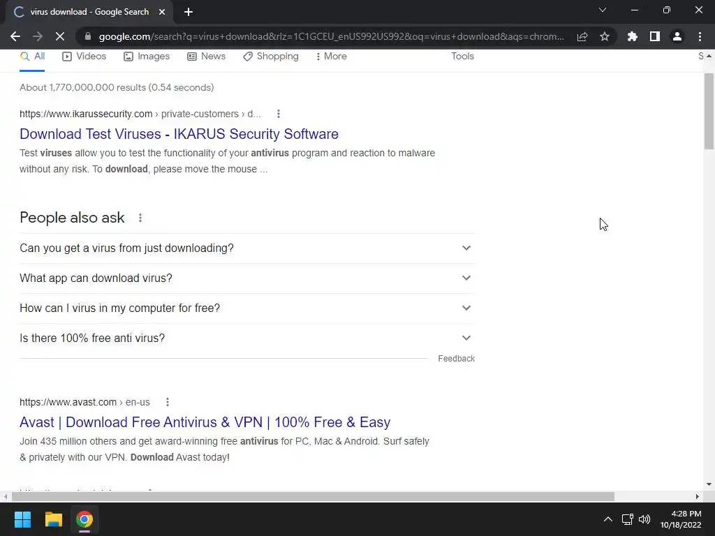Screen dimensions: 715x536
Task: Click the Chrome taskbar icon
Action: coord(84,519)
